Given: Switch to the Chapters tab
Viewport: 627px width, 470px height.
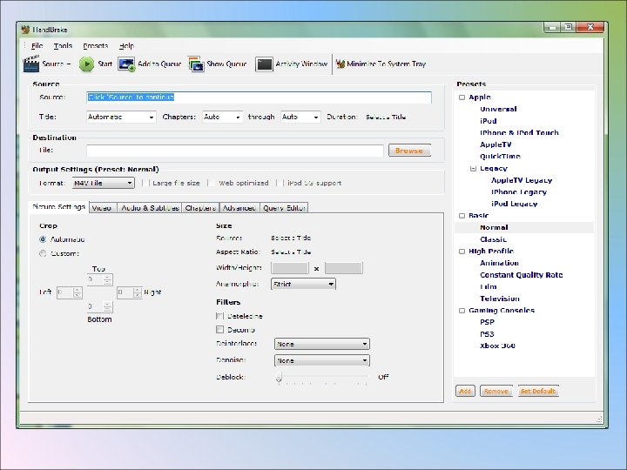Looking at the screenshot, I should (200, 208).
